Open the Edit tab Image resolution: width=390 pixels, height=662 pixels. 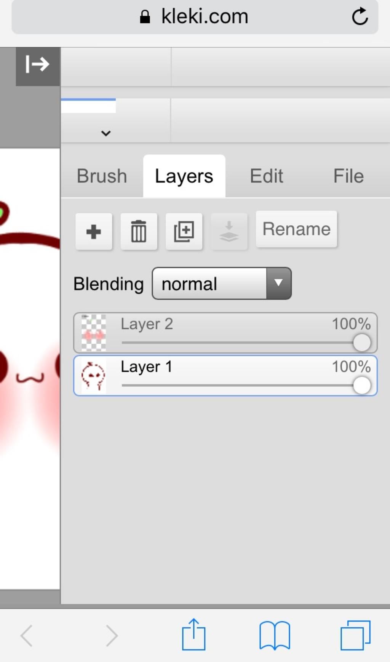[x=266, y=176]
